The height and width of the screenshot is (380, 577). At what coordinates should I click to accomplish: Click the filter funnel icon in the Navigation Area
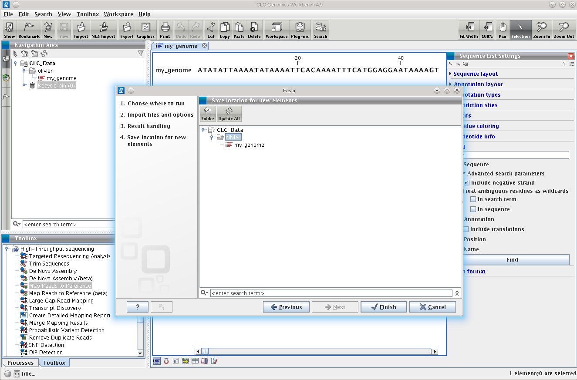[140, 54]
